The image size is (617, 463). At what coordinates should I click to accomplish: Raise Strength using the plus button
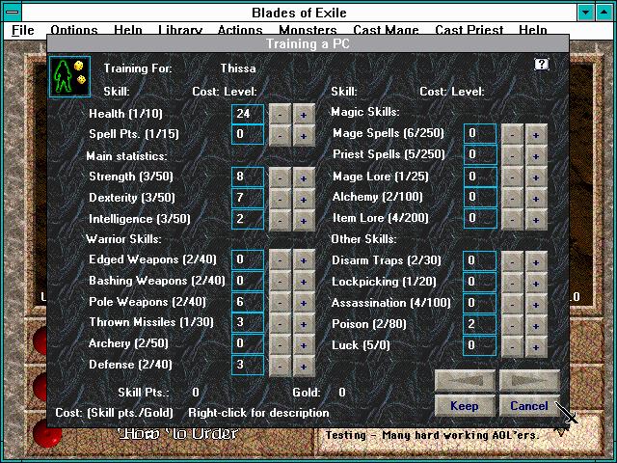(x=304, y=177)
